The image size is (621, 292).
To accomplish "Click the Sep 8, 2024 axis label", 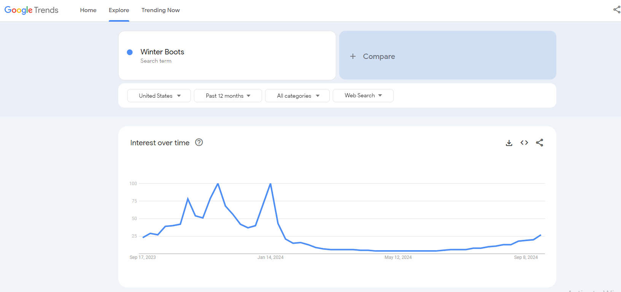I will 526,257.
